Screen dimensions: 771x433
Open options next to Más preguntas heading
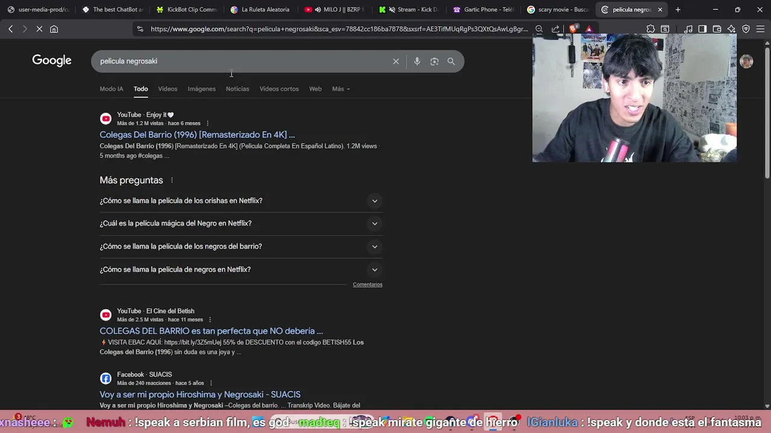pyautogui.click(x=172, y=180)
